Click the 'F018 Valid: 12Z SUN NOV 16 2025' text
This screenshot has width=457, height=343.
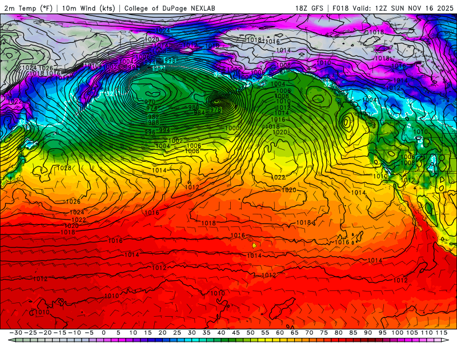click(393, 8)
